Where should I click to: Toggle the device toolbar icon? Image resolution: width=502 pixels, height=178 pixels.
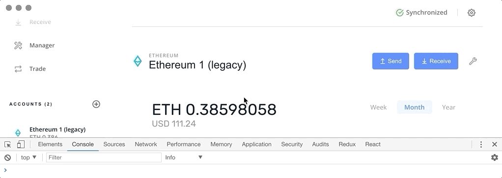21,145
